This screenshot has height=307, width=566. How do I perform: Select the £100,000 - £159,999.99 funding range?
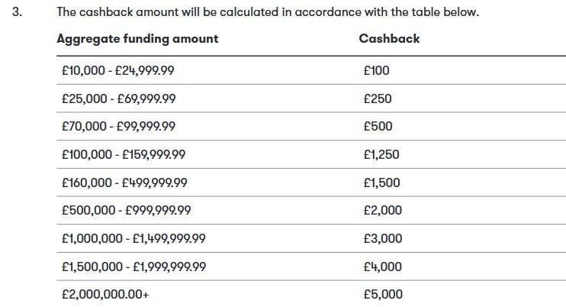(124, 154)
